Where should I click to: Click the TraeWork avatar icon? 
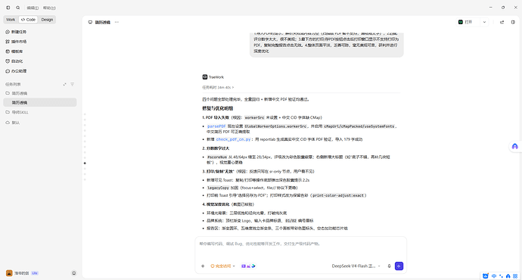coord(205,77)
